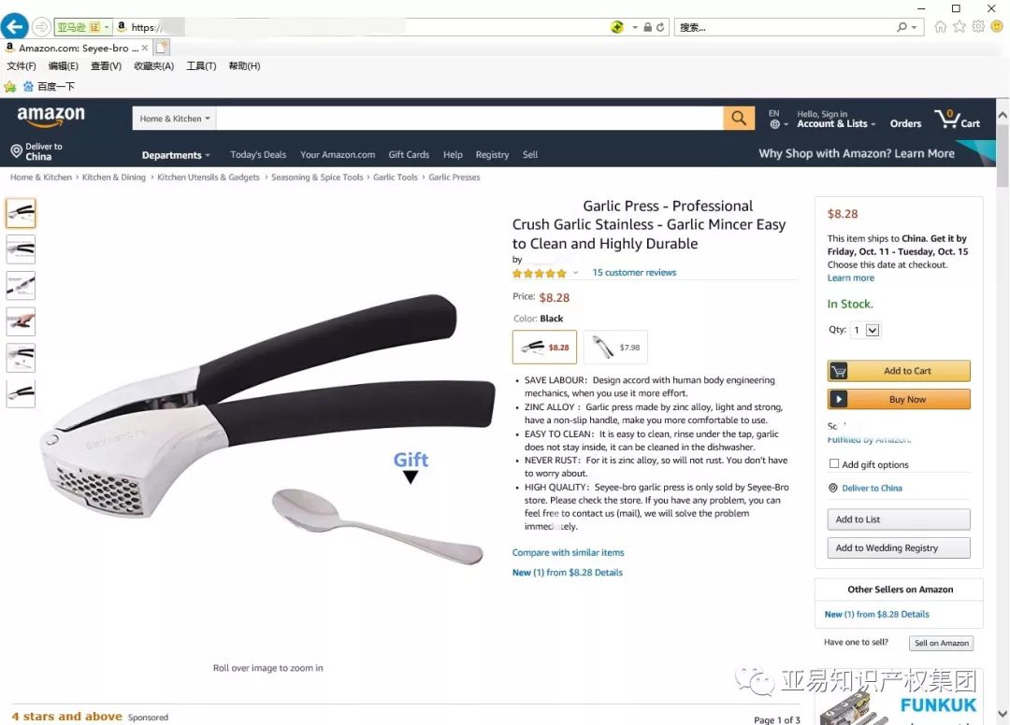The height and width of the screenshot is (725, 1010).
Task: Enable the Add gift options checkbox
Action: coord(834,463)
